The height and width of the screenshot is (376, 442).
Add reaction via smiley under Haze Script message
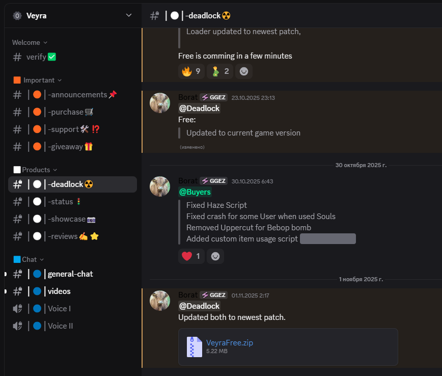[x=215, y=256]
